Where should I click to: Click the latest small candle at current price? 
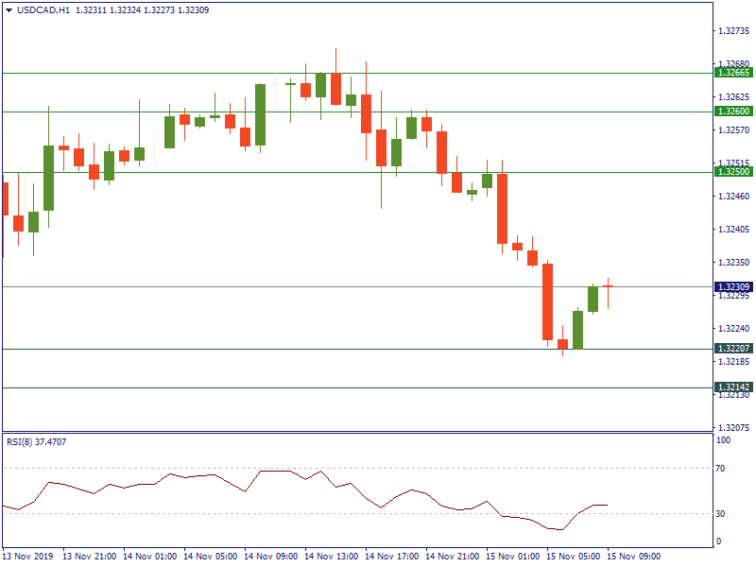(609, 286)
